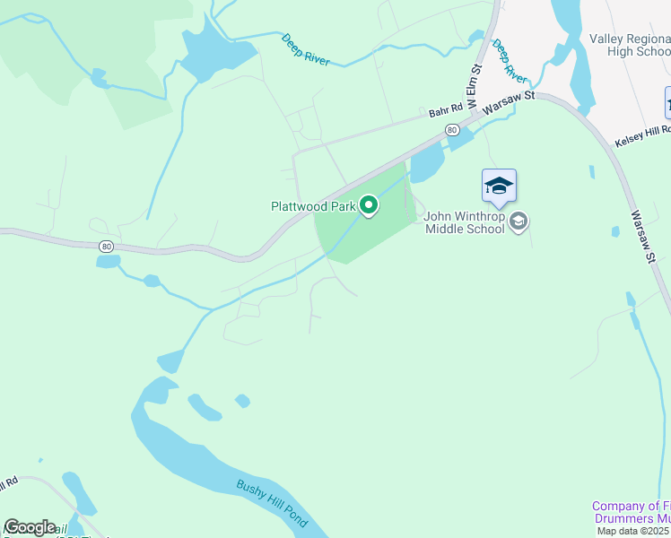This screenshot has width=671, height=538.
Task: Click the Kelsey Hill Rd street label
Action: pyautogui.click(x=643, y=136)
